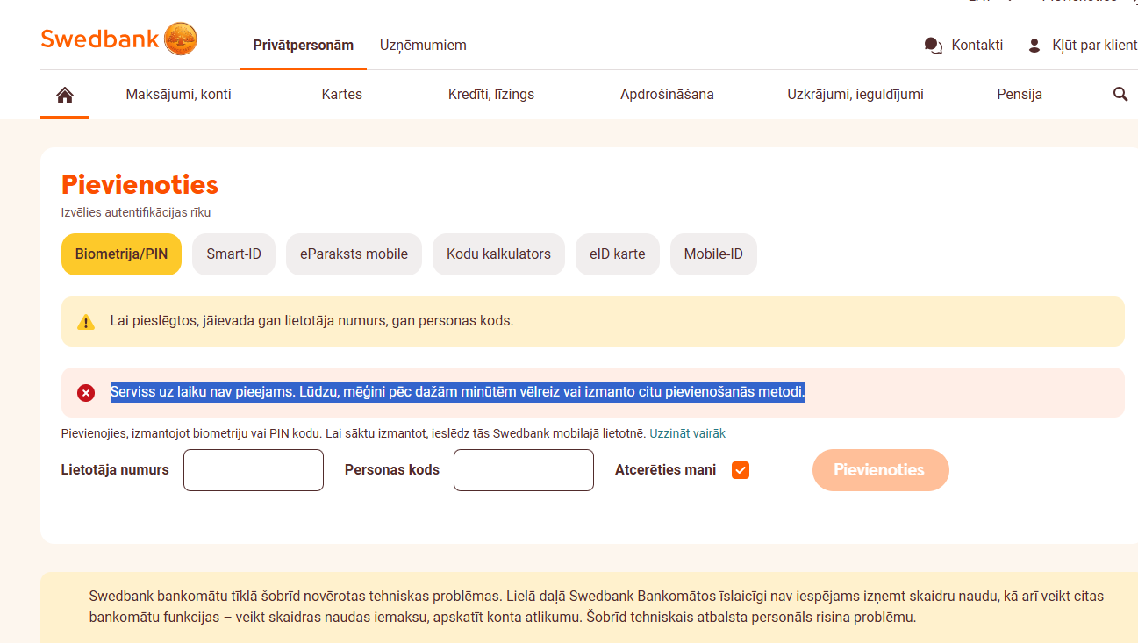Focus the Lietotāja numurs input field
This screenshot has width=1138, height=643.
click(x=254, y=470)
